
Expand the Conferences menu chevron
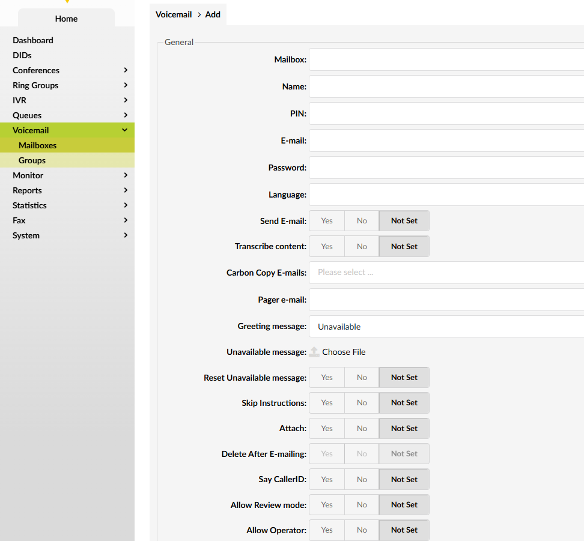point(125,70)
